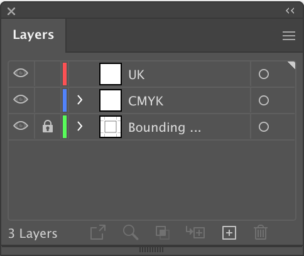
Task: Click the Collect for Export icon
Action: click(98, 232)
